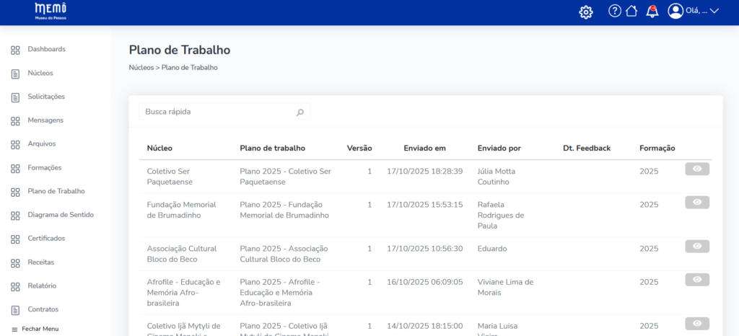Click the help question mark icon
Screen dimensions: 739x336
click(x=615, y=11)
